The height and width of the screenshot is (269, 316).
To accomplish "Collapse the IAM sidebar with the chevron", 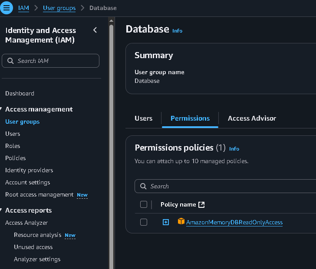I will tap(95, 30).
